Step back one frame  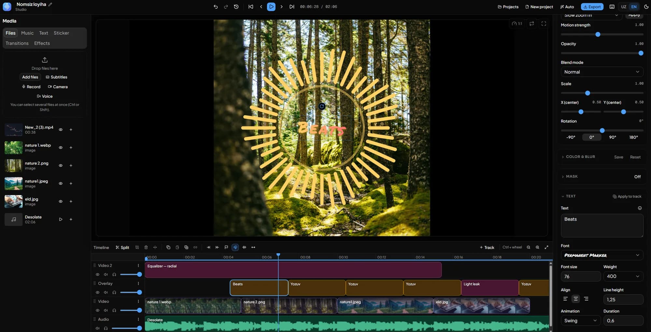click(x=261, y=7)
